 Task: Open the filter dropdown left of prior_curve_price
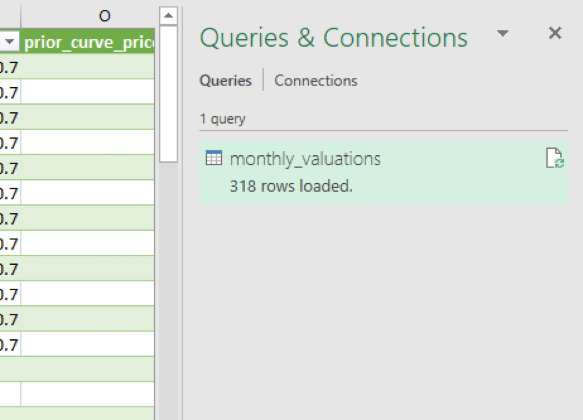pos(10,43)
